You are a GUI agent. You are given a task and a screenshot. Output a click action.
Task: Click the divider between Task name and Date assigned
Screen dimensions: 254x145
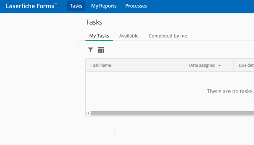[184, 65]
